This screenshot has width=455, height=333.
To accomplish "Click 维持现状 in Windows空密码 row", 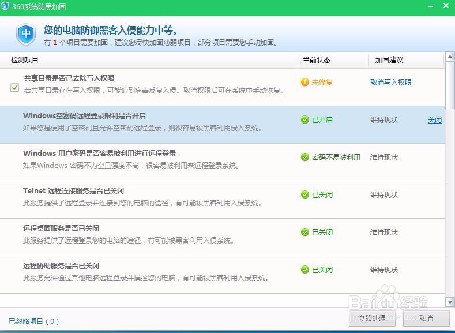I will (x=384, y=120).
